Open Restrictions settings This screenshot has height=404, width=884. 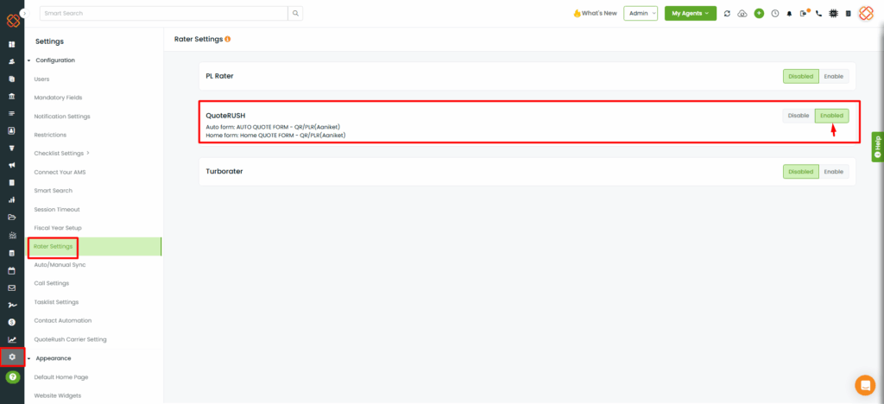(x=50, y=135)
